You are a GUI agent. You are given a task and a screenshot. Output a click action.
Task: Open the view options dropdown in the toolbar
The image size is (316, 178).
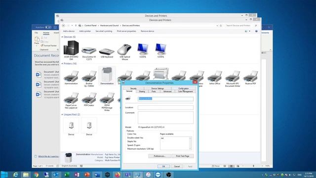[249, 31]
